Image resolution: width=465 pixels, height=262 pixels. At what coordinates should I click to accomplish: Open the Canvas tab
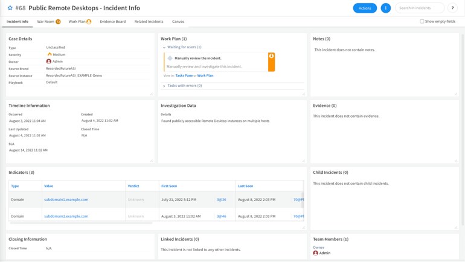pos(178,22)
